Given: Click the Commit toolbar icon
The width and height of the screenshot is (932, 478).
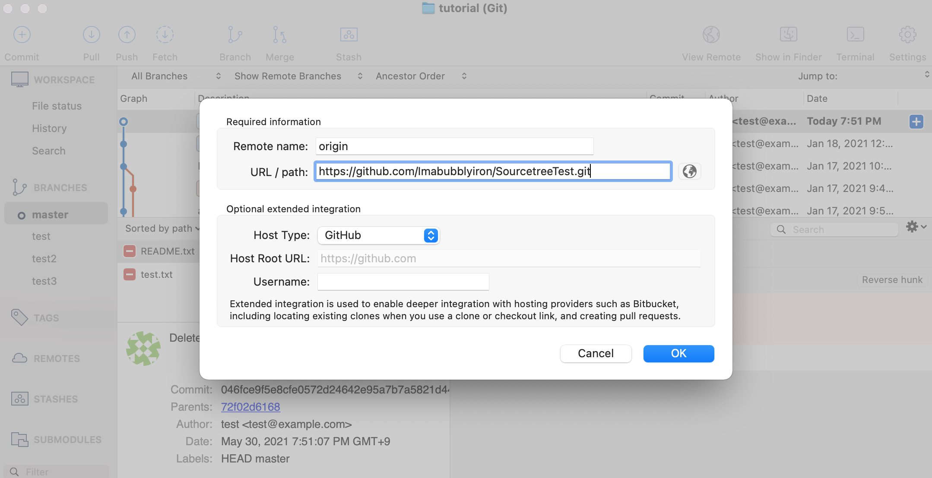Looking at the screenshot, I should click(x=22, y=35).
